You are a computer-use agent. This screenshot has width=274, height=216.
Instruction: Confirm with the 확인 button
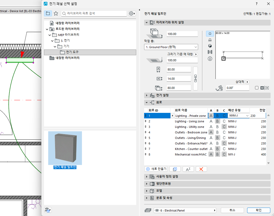point(259,210)
